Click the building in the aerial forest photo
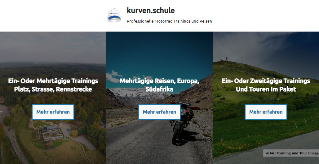Viewport: 319px width, 164px height. pos(52,133)
